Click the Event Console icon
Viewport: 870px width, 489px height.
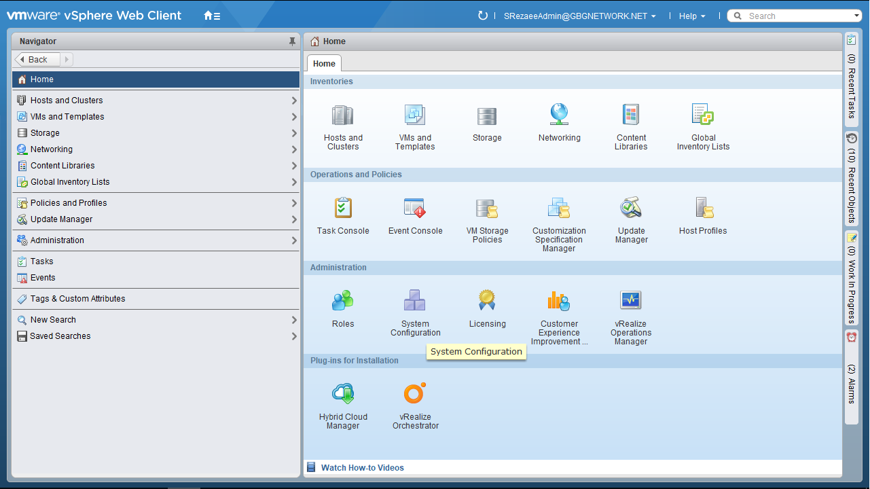coord(415,209)
